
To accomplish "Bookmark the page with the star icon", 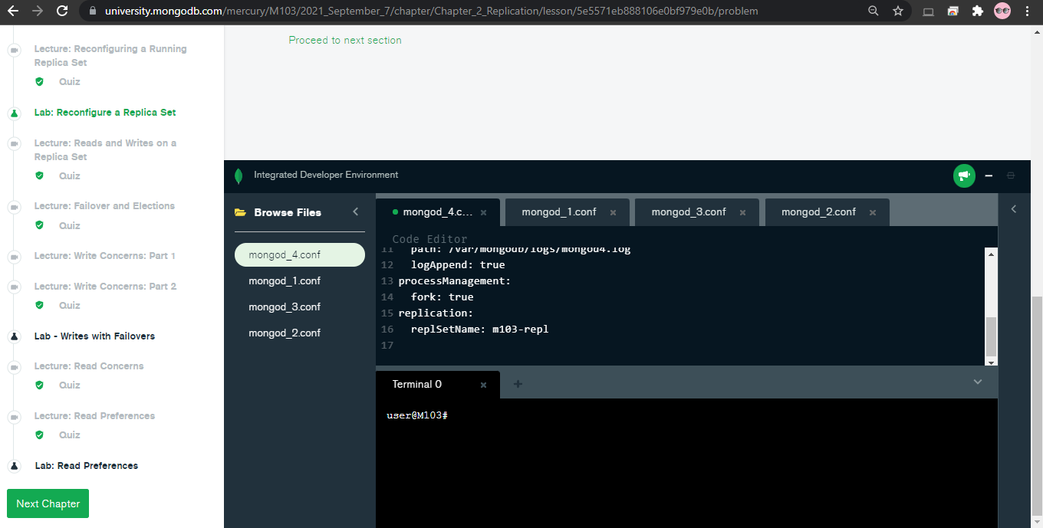I will tap(898, 12).
